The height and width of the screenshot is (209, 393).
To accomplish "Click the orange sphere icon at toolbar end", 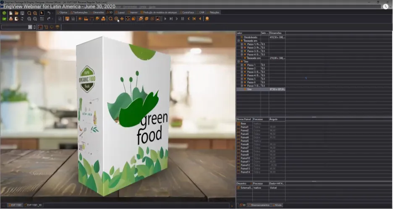I will 207,19.
